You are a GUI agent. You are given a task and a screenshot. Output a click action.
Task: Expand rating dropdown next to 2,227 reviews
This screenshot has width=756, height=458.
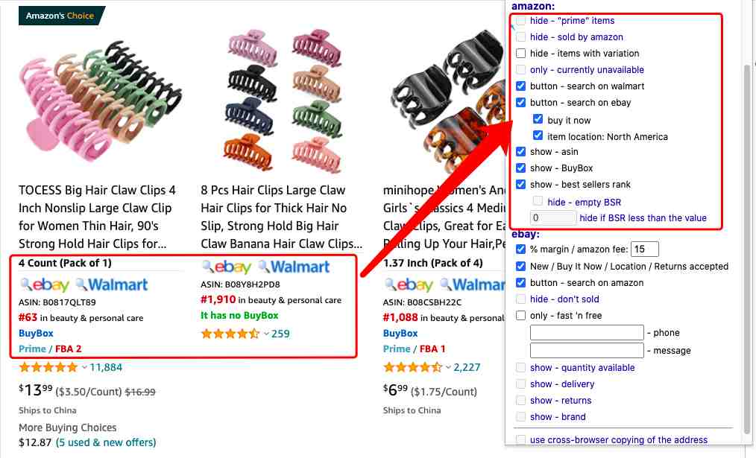coord(448,367)
